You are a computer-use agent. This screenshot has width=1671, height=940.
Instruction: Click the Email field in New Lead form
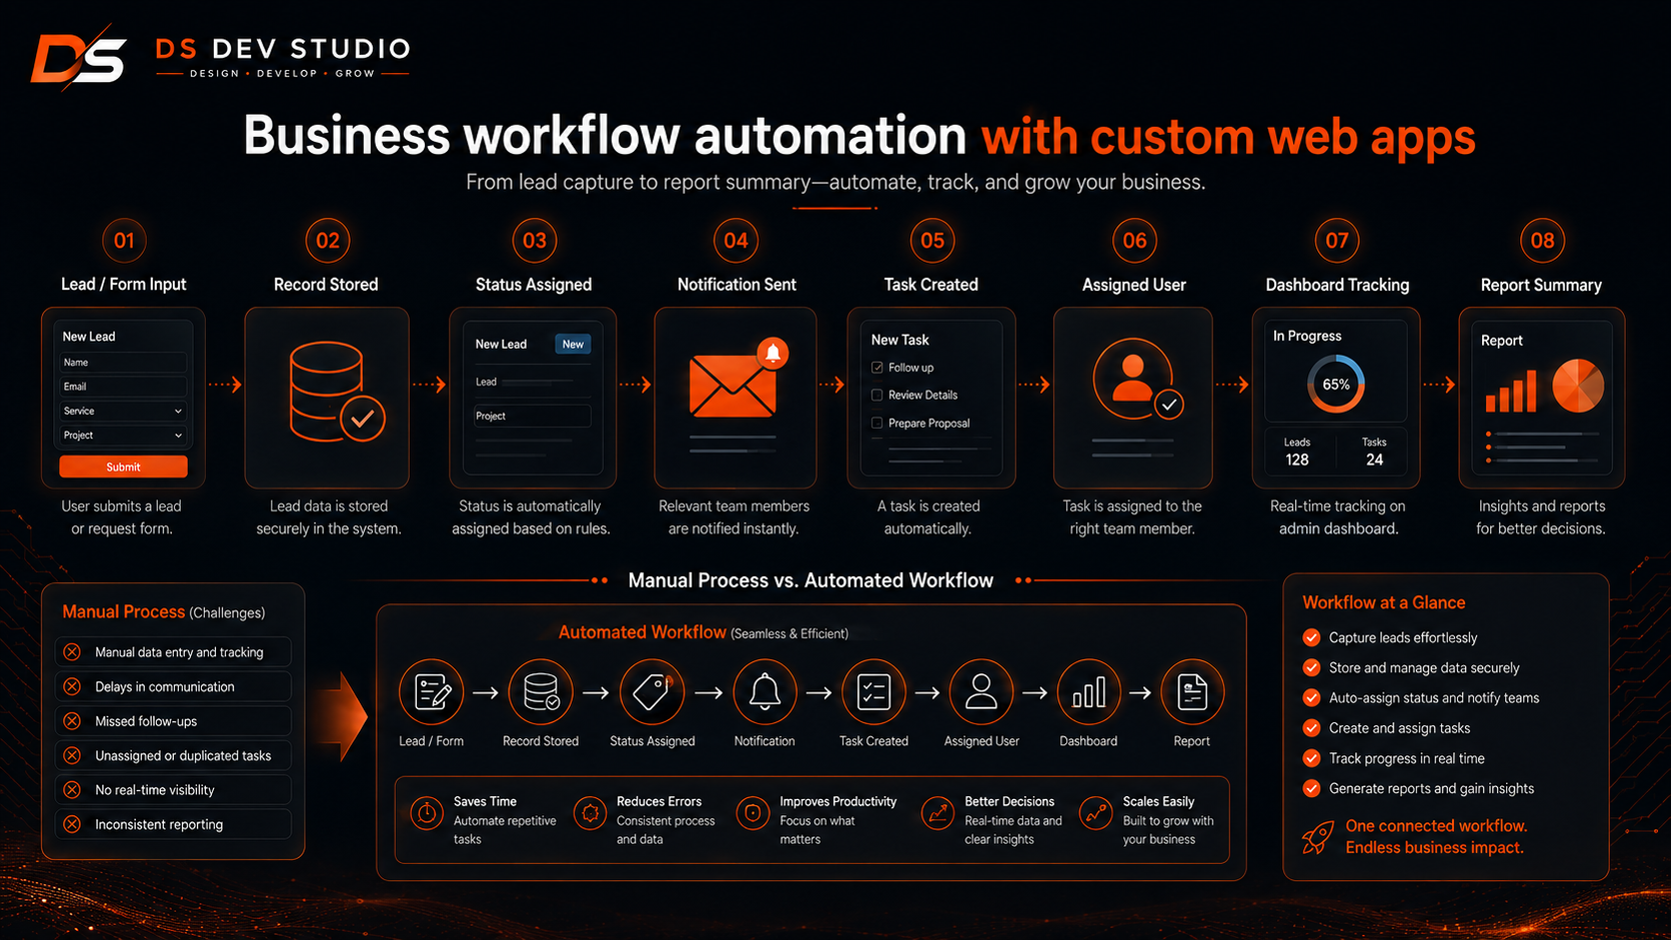[x=123, y=387]
